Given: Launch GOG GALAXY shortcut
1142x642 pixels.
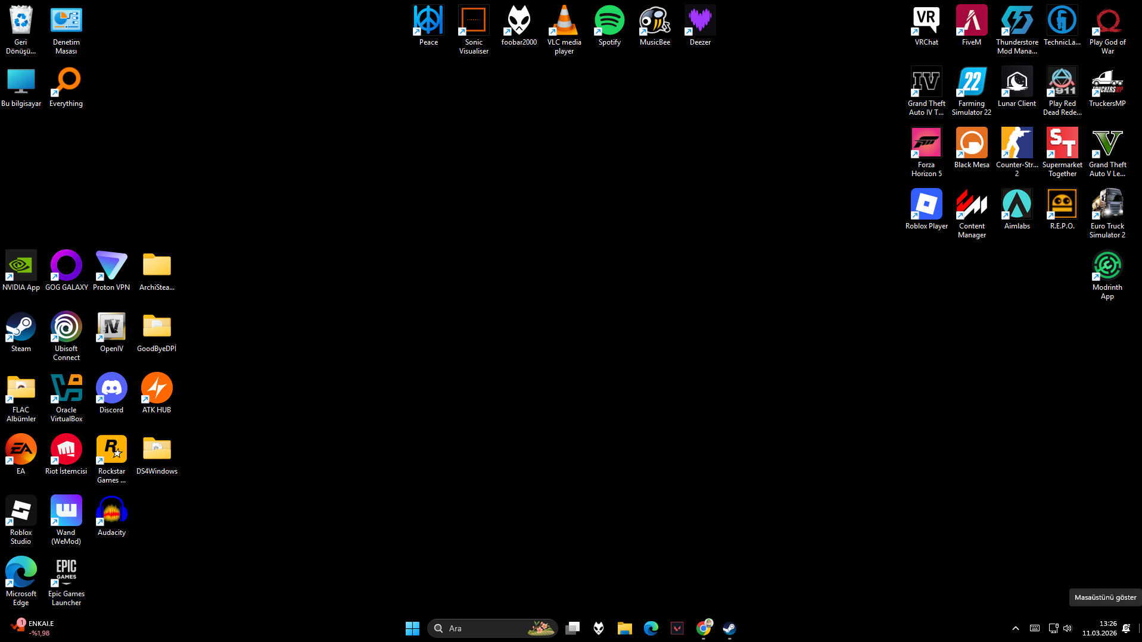Looking at the screenshot, I should click(x=66, y=271).
